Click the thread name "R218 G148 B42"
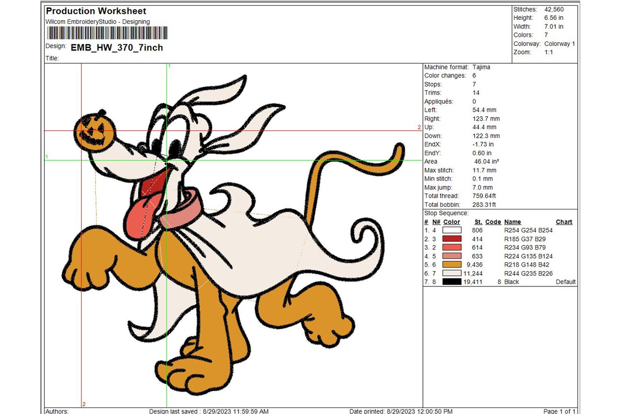 [x=527, y=265]
